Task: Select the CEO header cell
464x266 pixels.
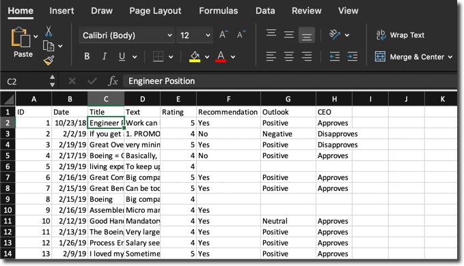Action: 334,112
